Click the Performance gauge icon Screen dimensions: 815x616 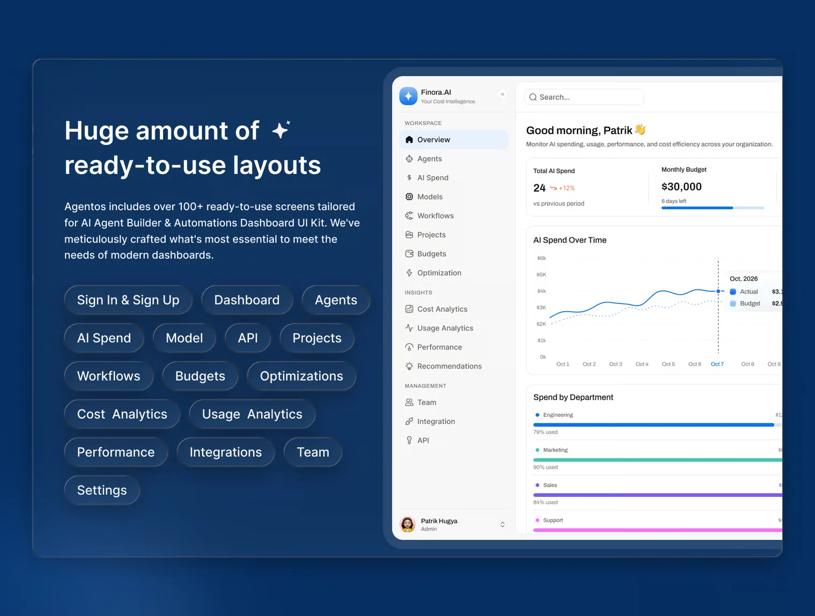409,347
